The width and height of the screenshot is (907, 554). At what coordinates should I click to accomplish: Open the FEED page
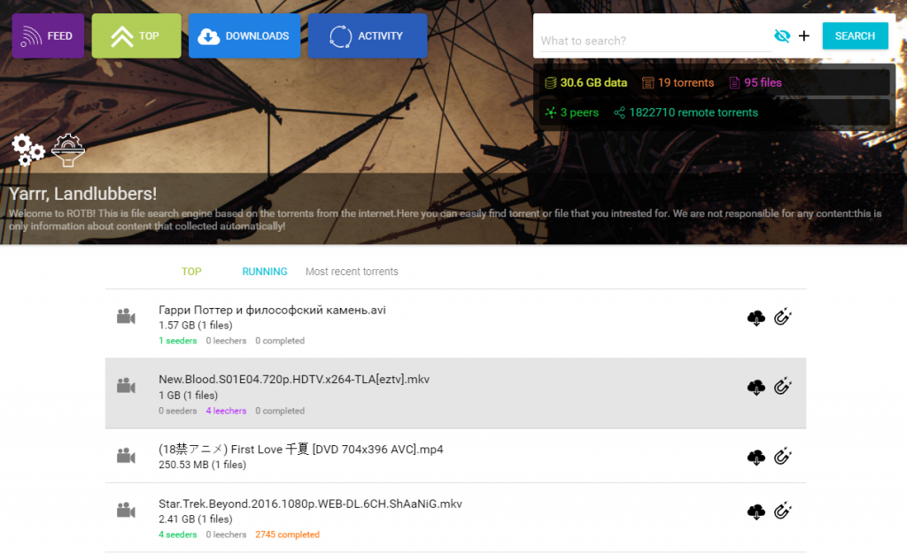pos(48,36)
